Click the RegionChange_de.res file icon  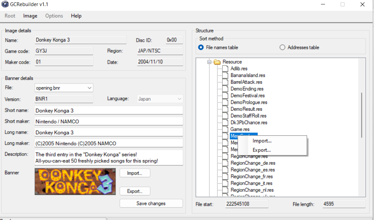coord(225,163)
